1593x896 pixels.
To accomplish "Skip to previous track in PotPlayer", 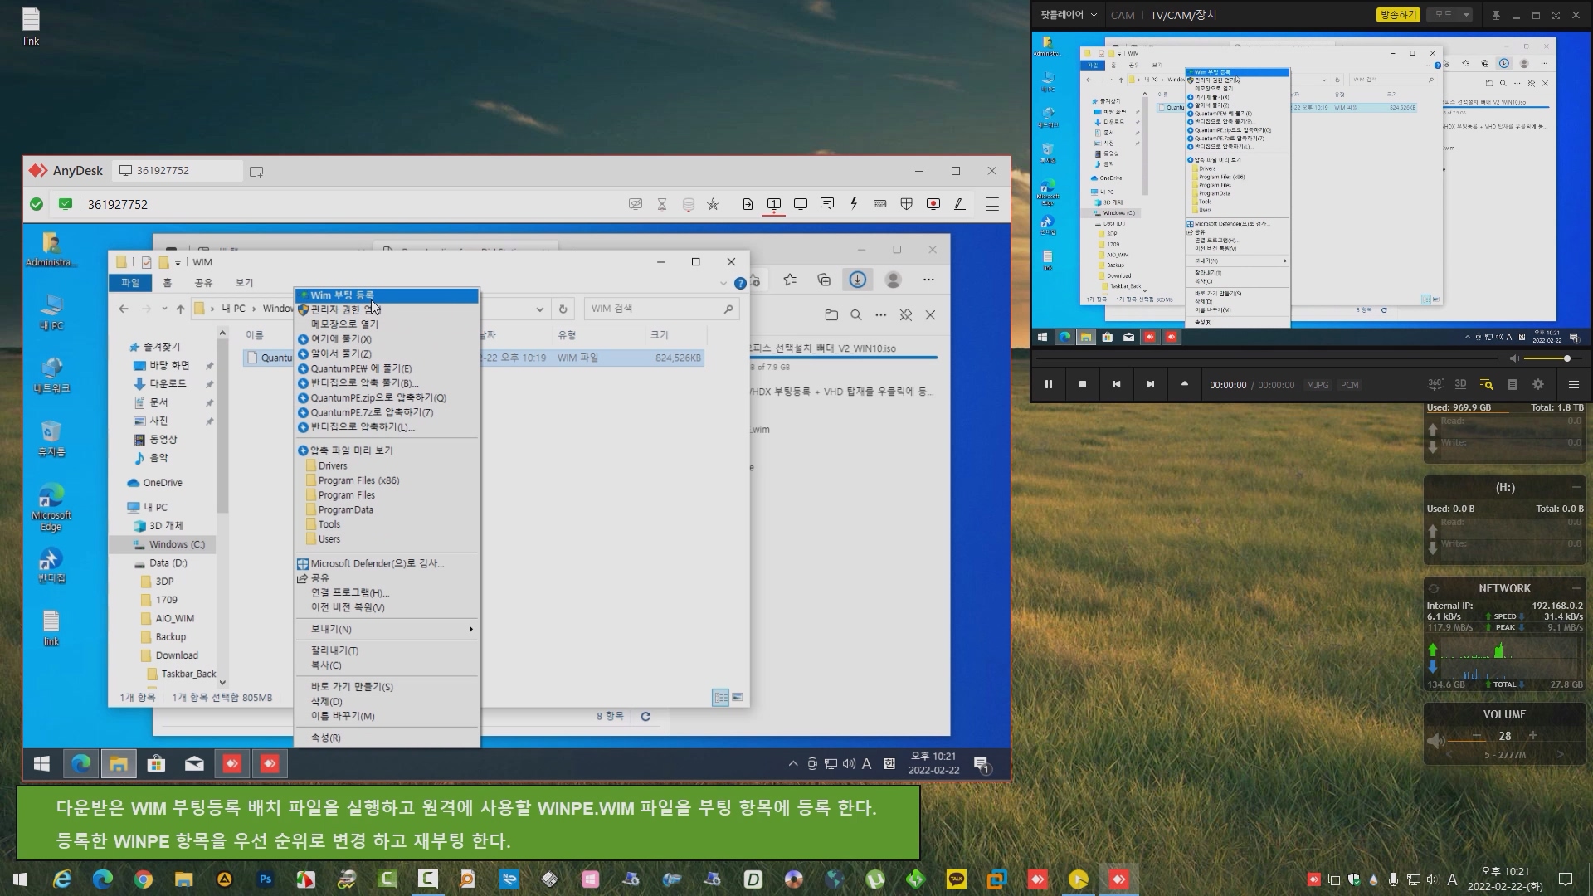I will (x=1117, y=384).
